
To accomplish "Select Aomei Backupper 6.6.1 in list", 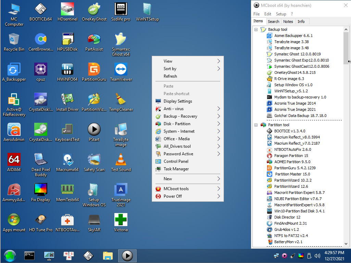I will pos(293,36).
